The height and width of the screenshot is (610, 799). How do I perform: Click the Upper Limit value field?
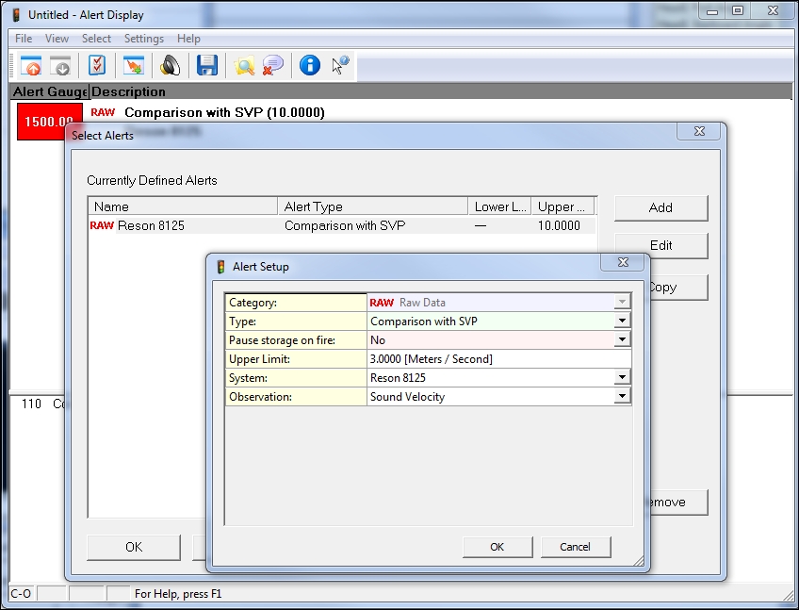(x=497, y=359)
